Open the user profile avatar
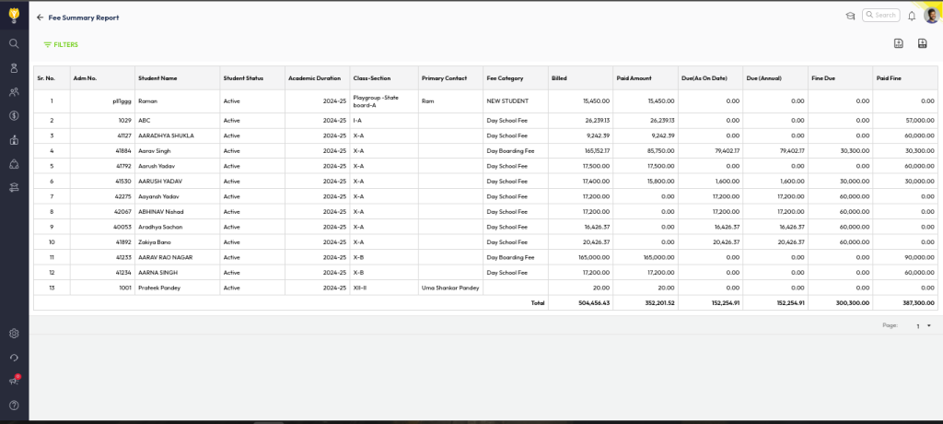This screenshot has height=424, width=943. coord(931,15)
